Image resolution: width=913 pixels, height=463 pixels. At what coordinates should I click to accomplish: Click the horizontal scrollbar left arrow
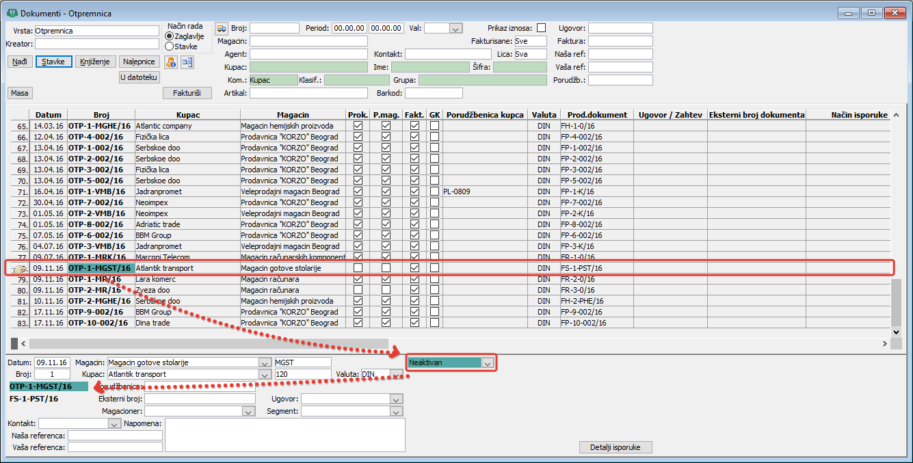point(22,343)
